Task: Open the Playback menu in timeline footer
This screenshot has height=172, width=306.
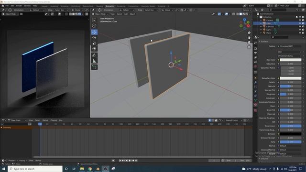Action: click(x=12, y=161)
